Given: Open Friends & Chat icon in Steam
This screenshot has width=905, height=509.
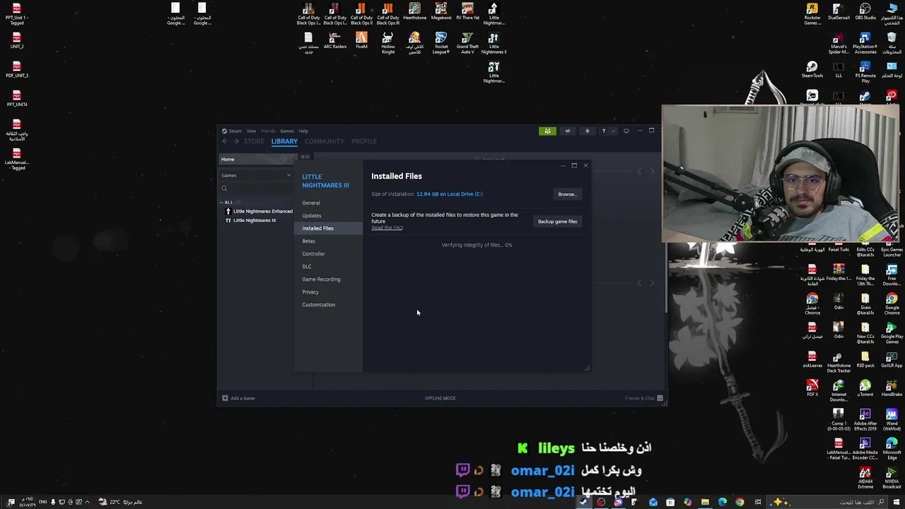Looking at the screenshot, I should pos(660,398).
